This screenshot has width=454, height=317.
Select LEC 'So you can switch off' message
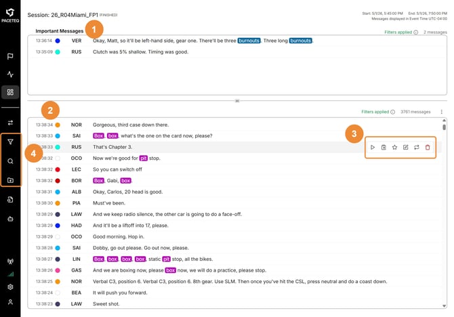tap(235, 169)
